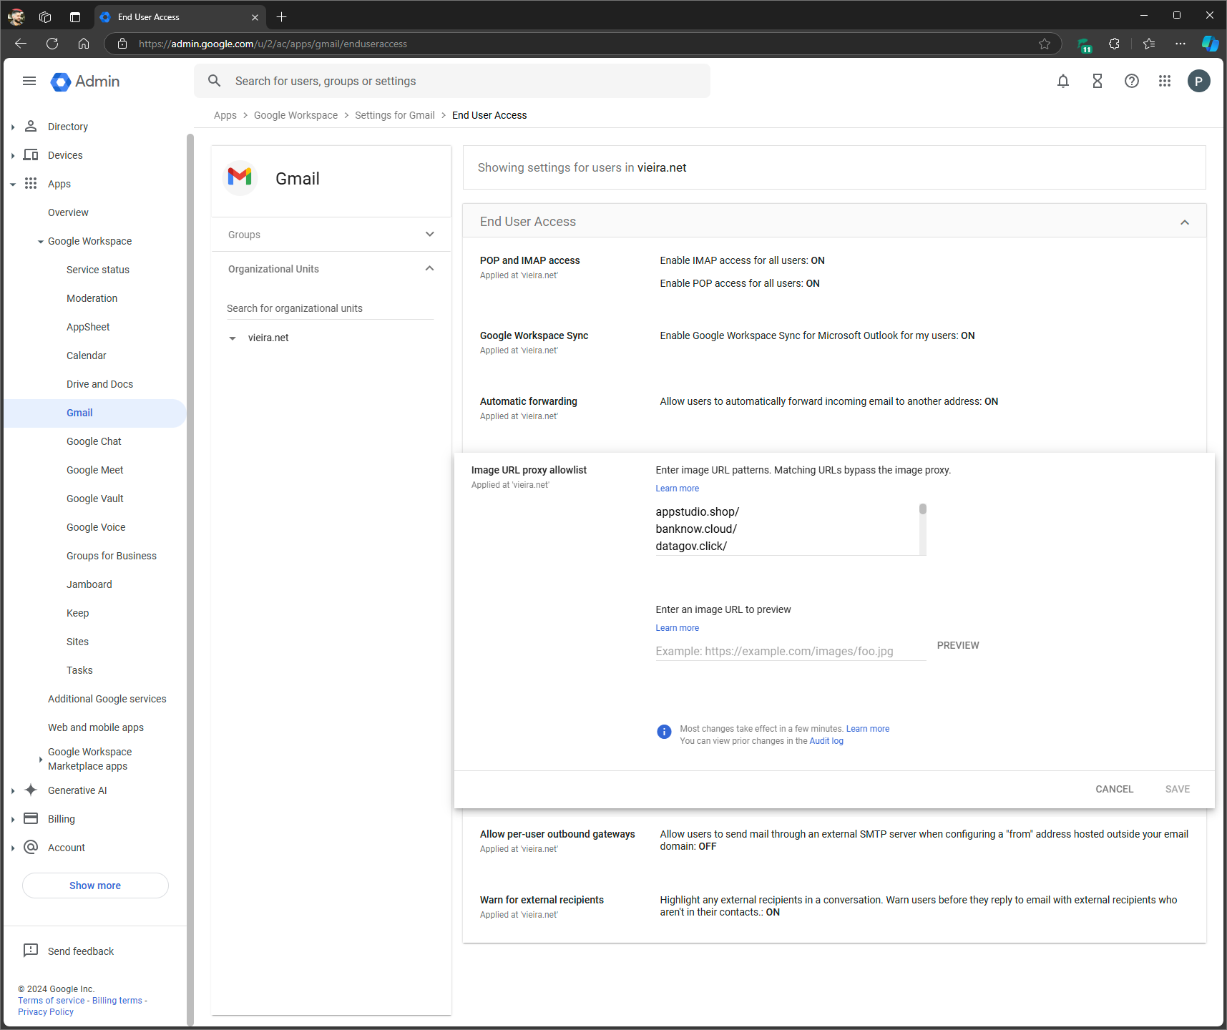Close the End User Access tab
The width and height of the screenshot is (1227, 1030).
click(255, 17)
